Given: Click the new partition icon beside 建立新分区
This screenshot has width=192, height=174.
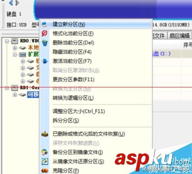Looking at the screenshot, I should point(44,25).
